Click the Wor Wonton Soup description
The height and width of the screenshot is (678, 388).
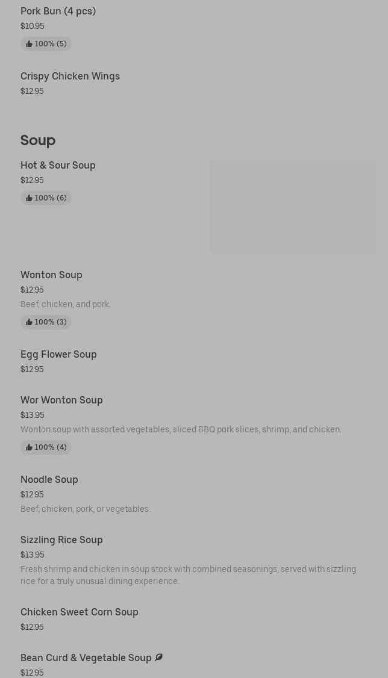(x=181, y=429)
